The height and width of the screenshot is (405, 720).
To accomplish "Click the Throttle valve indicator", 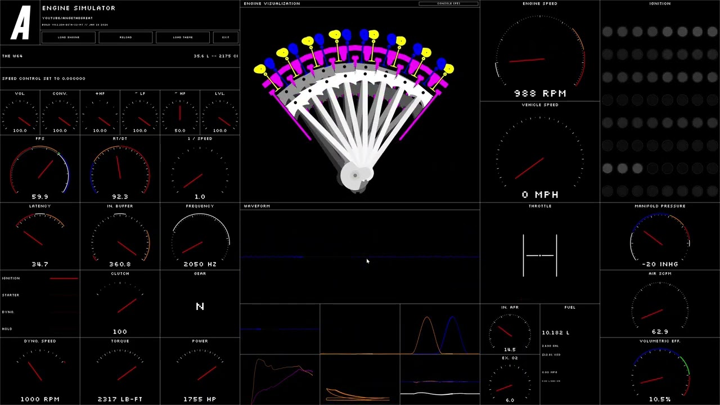I will coord(540,255).
